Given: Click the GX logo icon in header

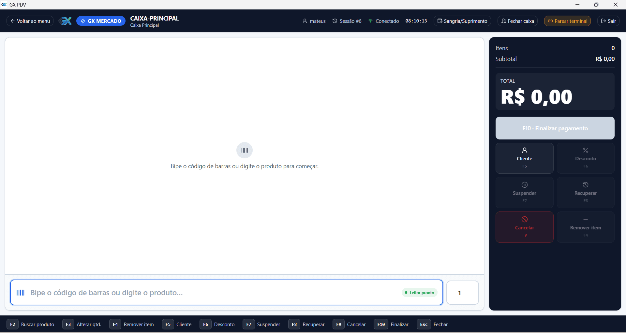Looking at the screenshot, I should coord(65,21).
